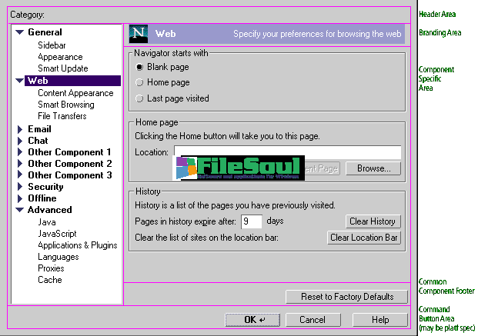Click the history expire days field

pyautogui.click(x=251, y=221)
